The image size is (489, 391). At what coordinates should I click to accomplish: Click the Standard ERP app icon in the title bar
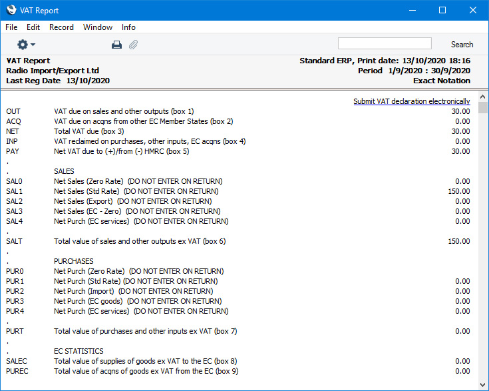coord(11,10)
